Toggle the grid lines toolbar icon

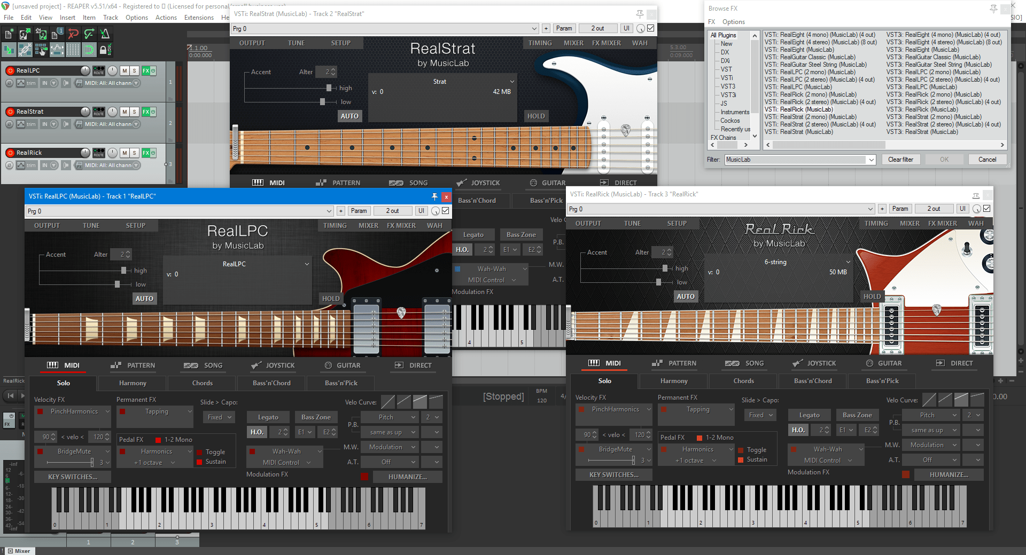click(73, 50)
